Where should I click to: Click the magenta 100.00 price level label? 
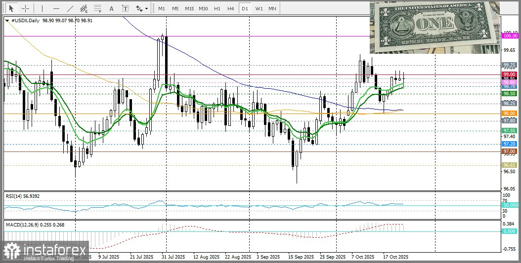click(x=510, y=36)
